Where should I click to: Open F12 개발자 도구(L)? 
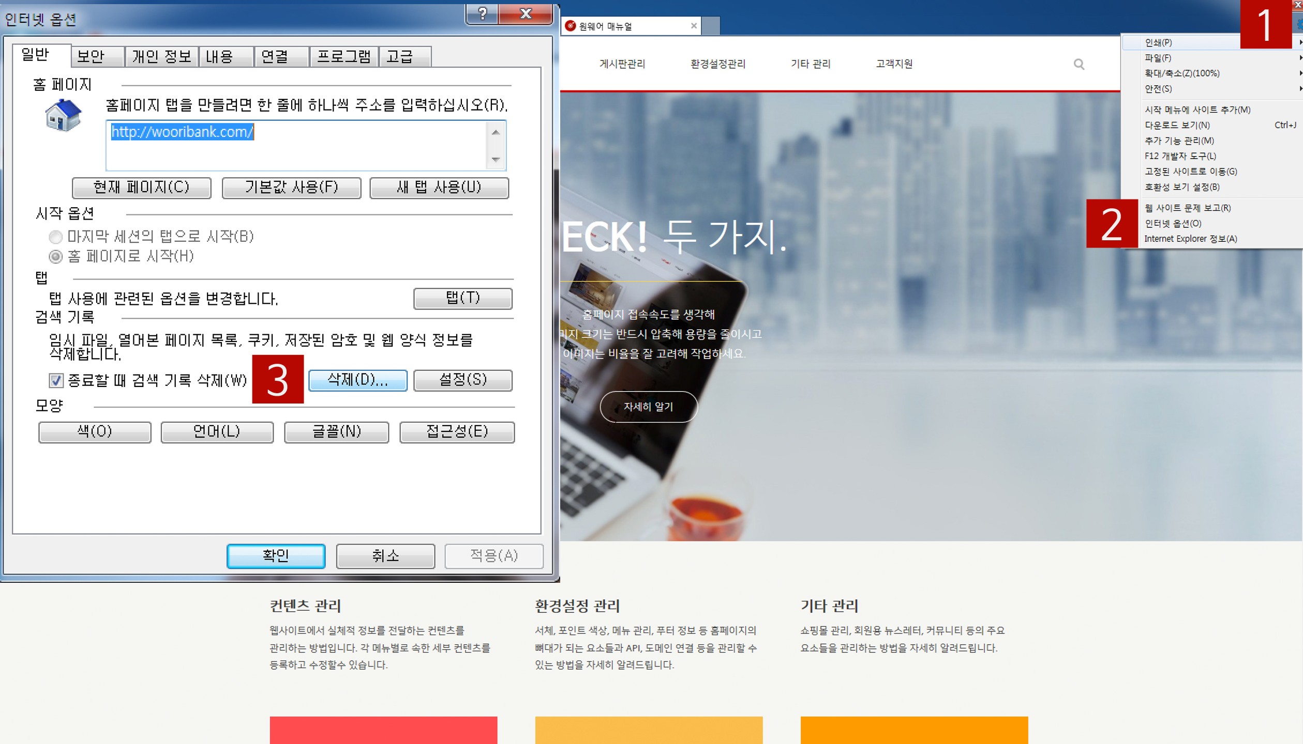pyautogui.click(x=1211, y=156)
